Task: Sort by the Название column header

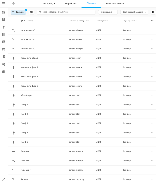Action: (29, 21)
